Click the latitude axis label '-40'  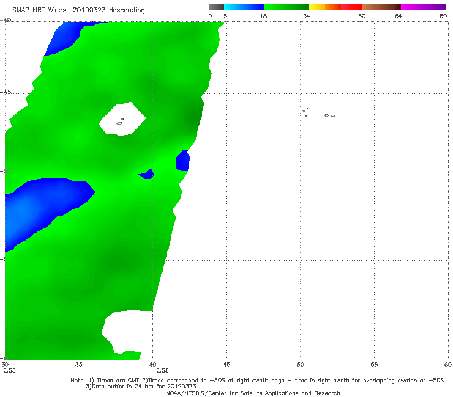[6, 20]
